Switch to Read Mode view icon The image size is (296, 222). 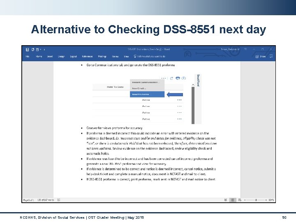click(226, 200)
